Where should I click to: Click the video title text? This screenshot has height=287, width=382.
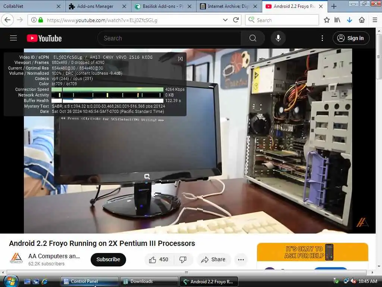[102, 243]
